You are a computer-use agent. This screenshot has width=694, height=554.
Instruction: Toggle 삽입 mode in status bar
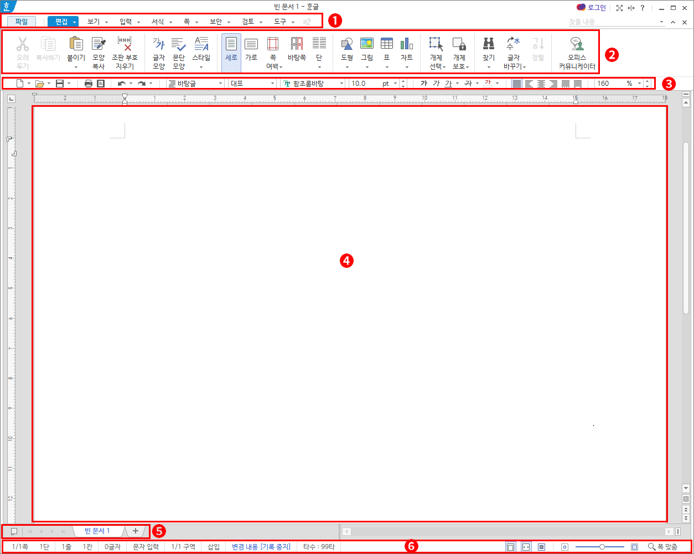point(214,547)
